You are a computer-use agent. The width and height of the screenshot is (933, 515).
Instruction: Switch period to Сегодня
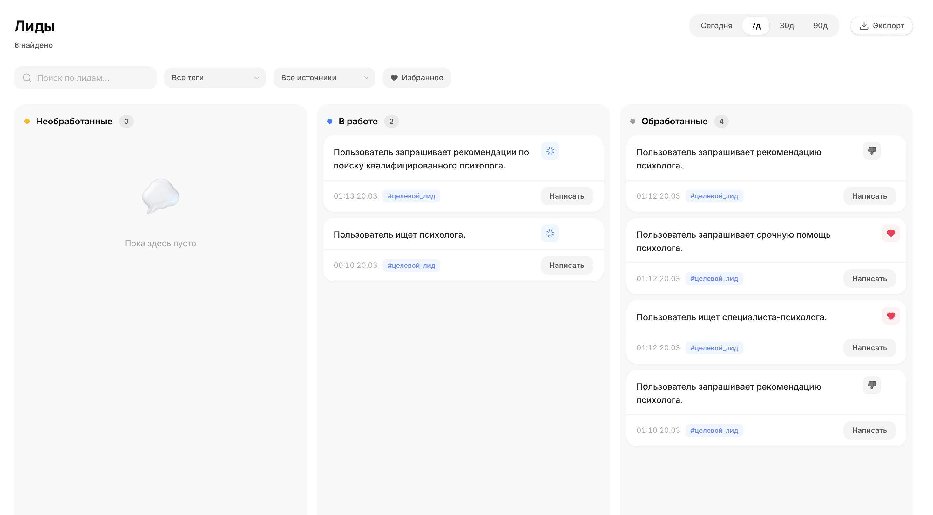716,26
